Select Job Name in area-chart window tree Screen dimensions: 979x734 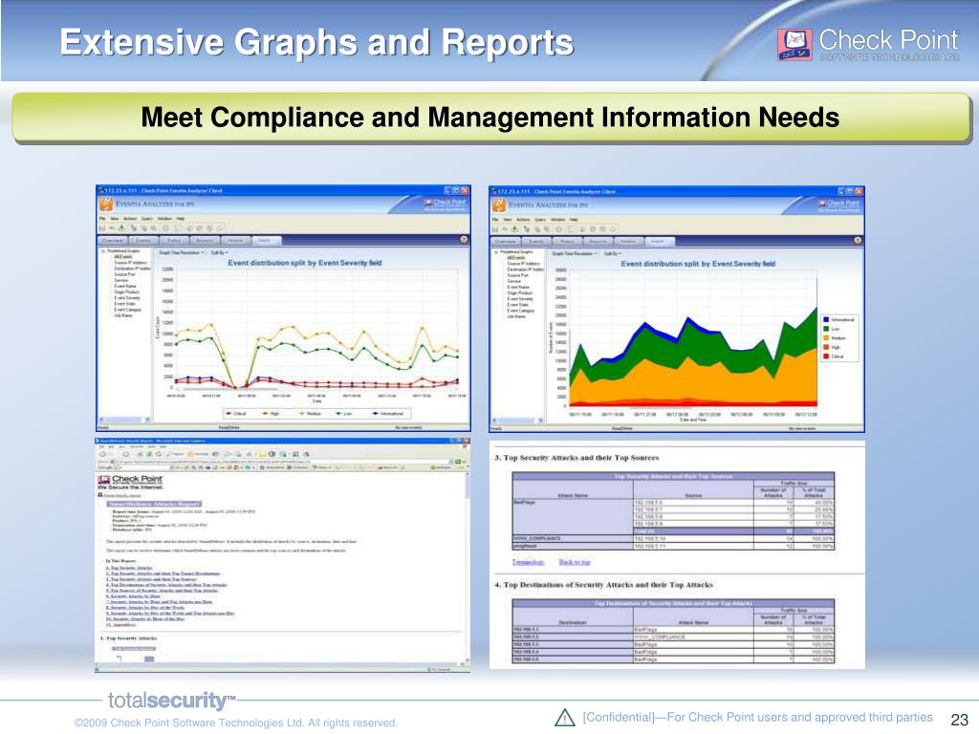click(516, 316)
